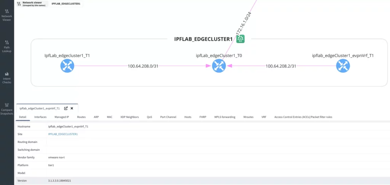Open the Compare Snapshots sidebar icon
Image resolution: width=390 pixels, height=185 pixels.
point(7,108)
